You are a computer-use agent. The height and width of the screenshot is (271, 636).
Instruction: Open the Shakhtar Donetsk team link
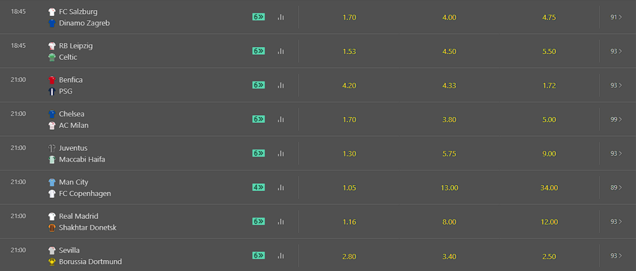click(x=88, y=228)
